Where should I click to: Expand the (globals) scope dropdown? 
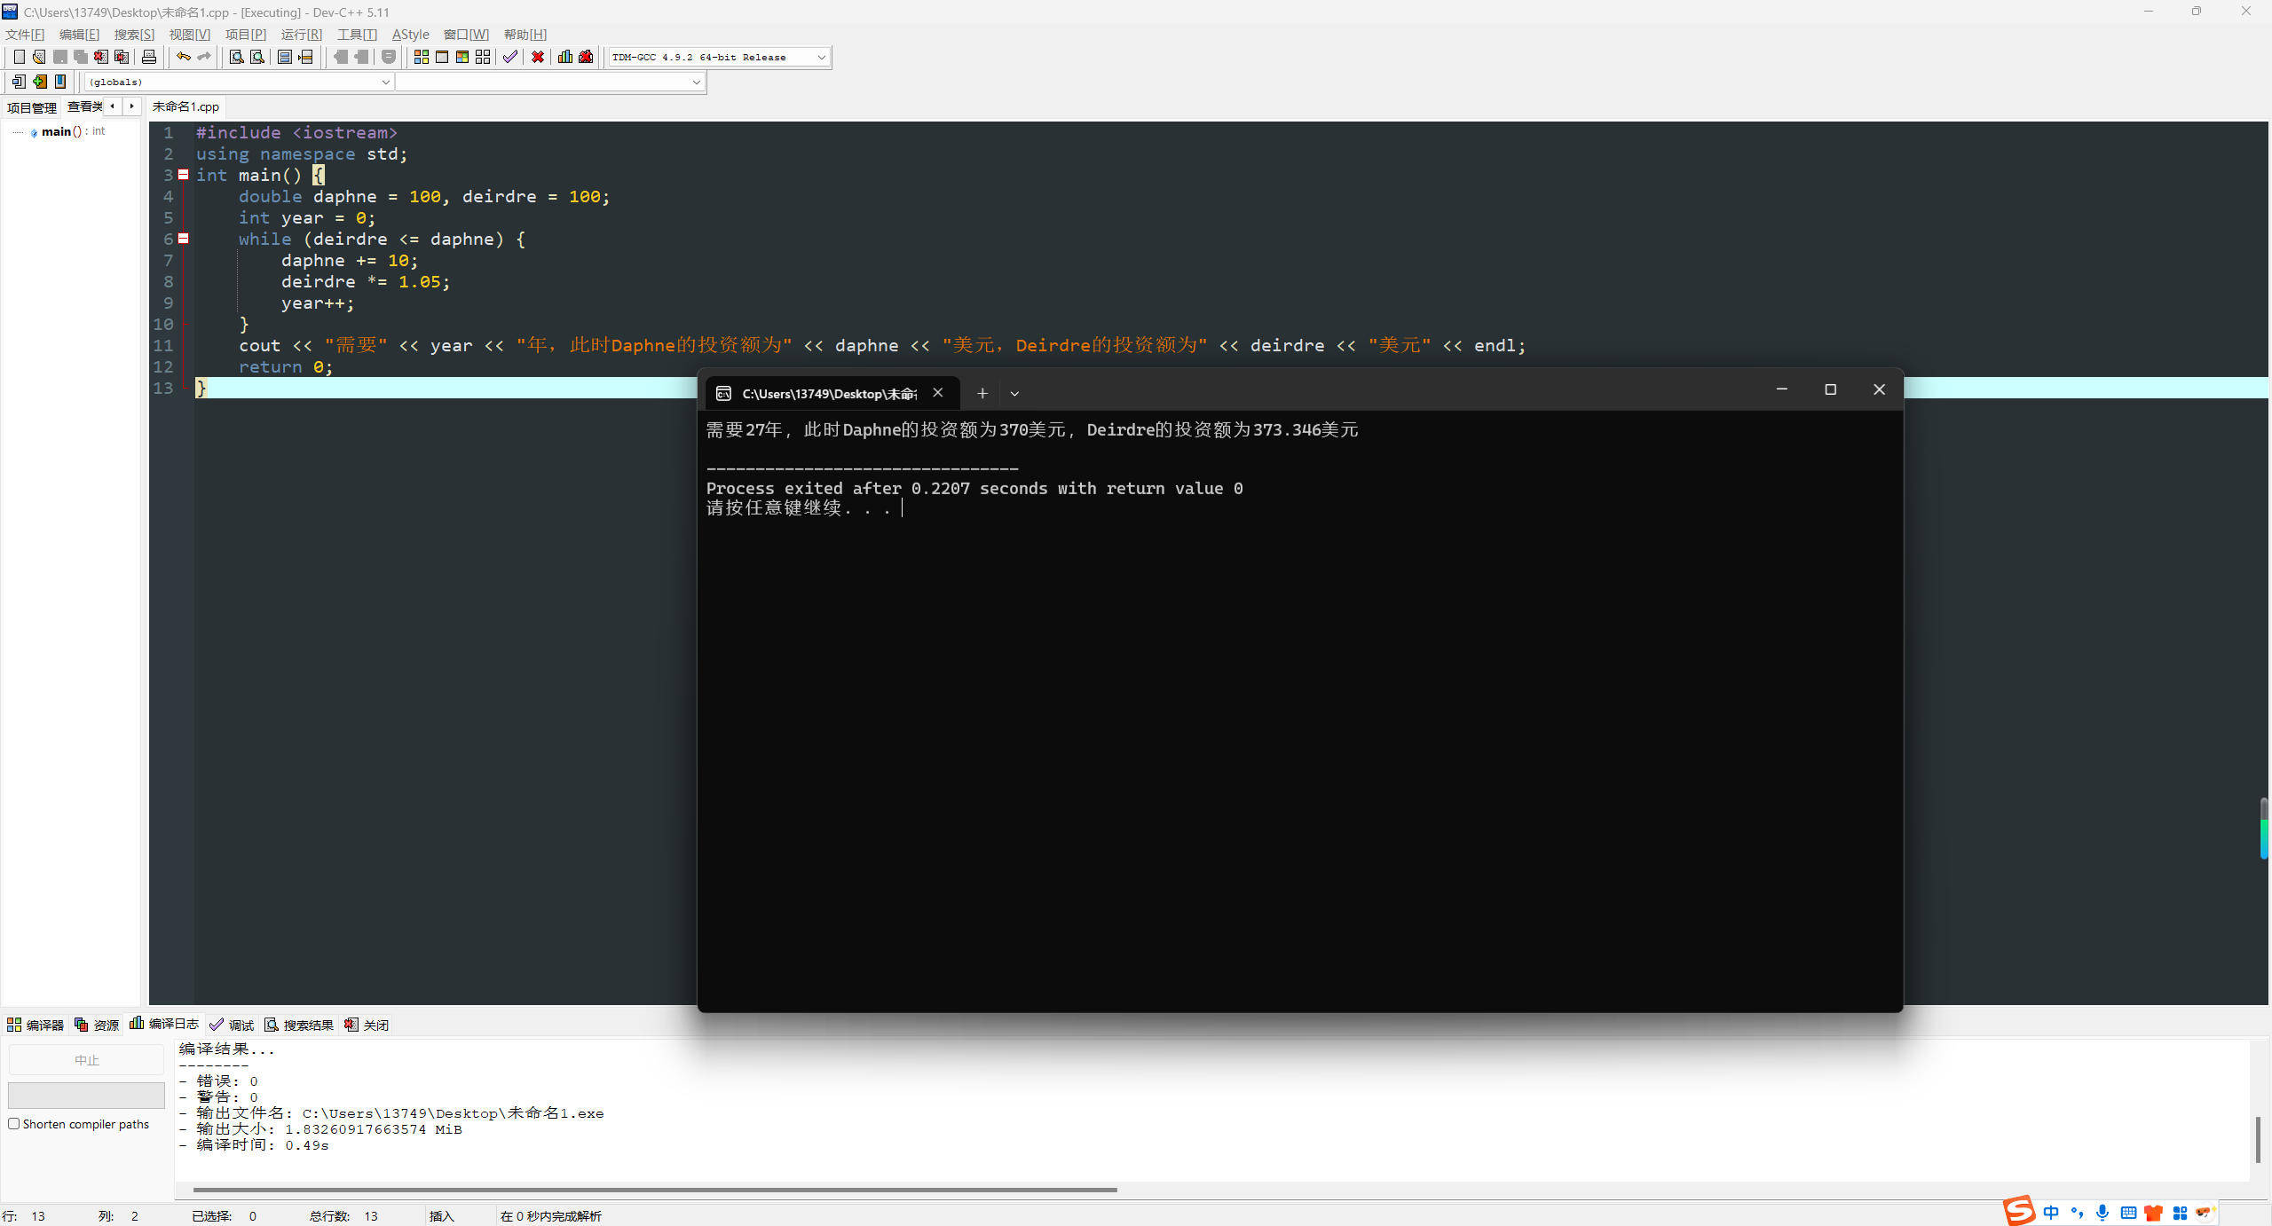(x=385, y=82)
